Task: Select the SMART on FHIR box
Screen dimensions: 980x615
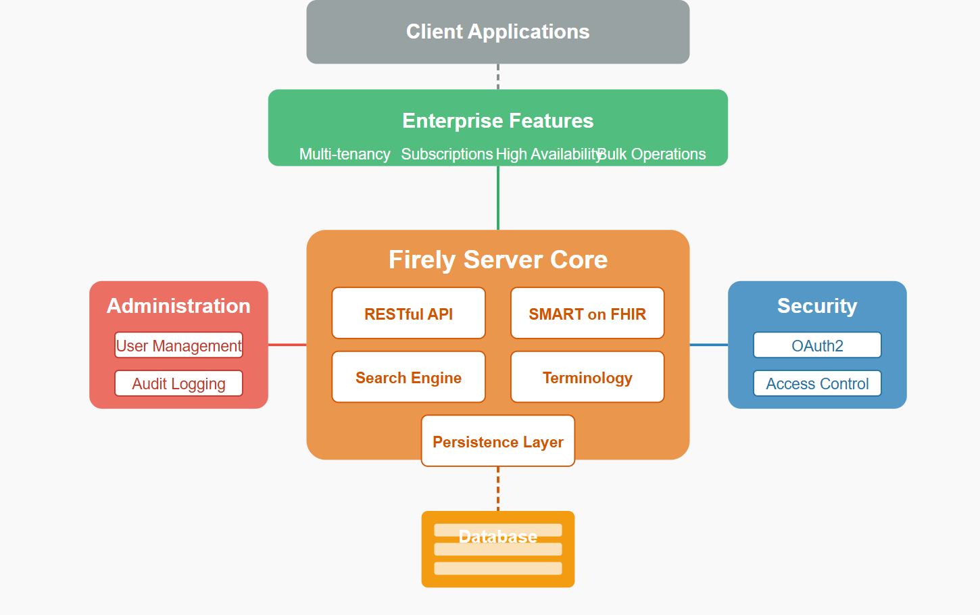Action: (x=587, y=314)
